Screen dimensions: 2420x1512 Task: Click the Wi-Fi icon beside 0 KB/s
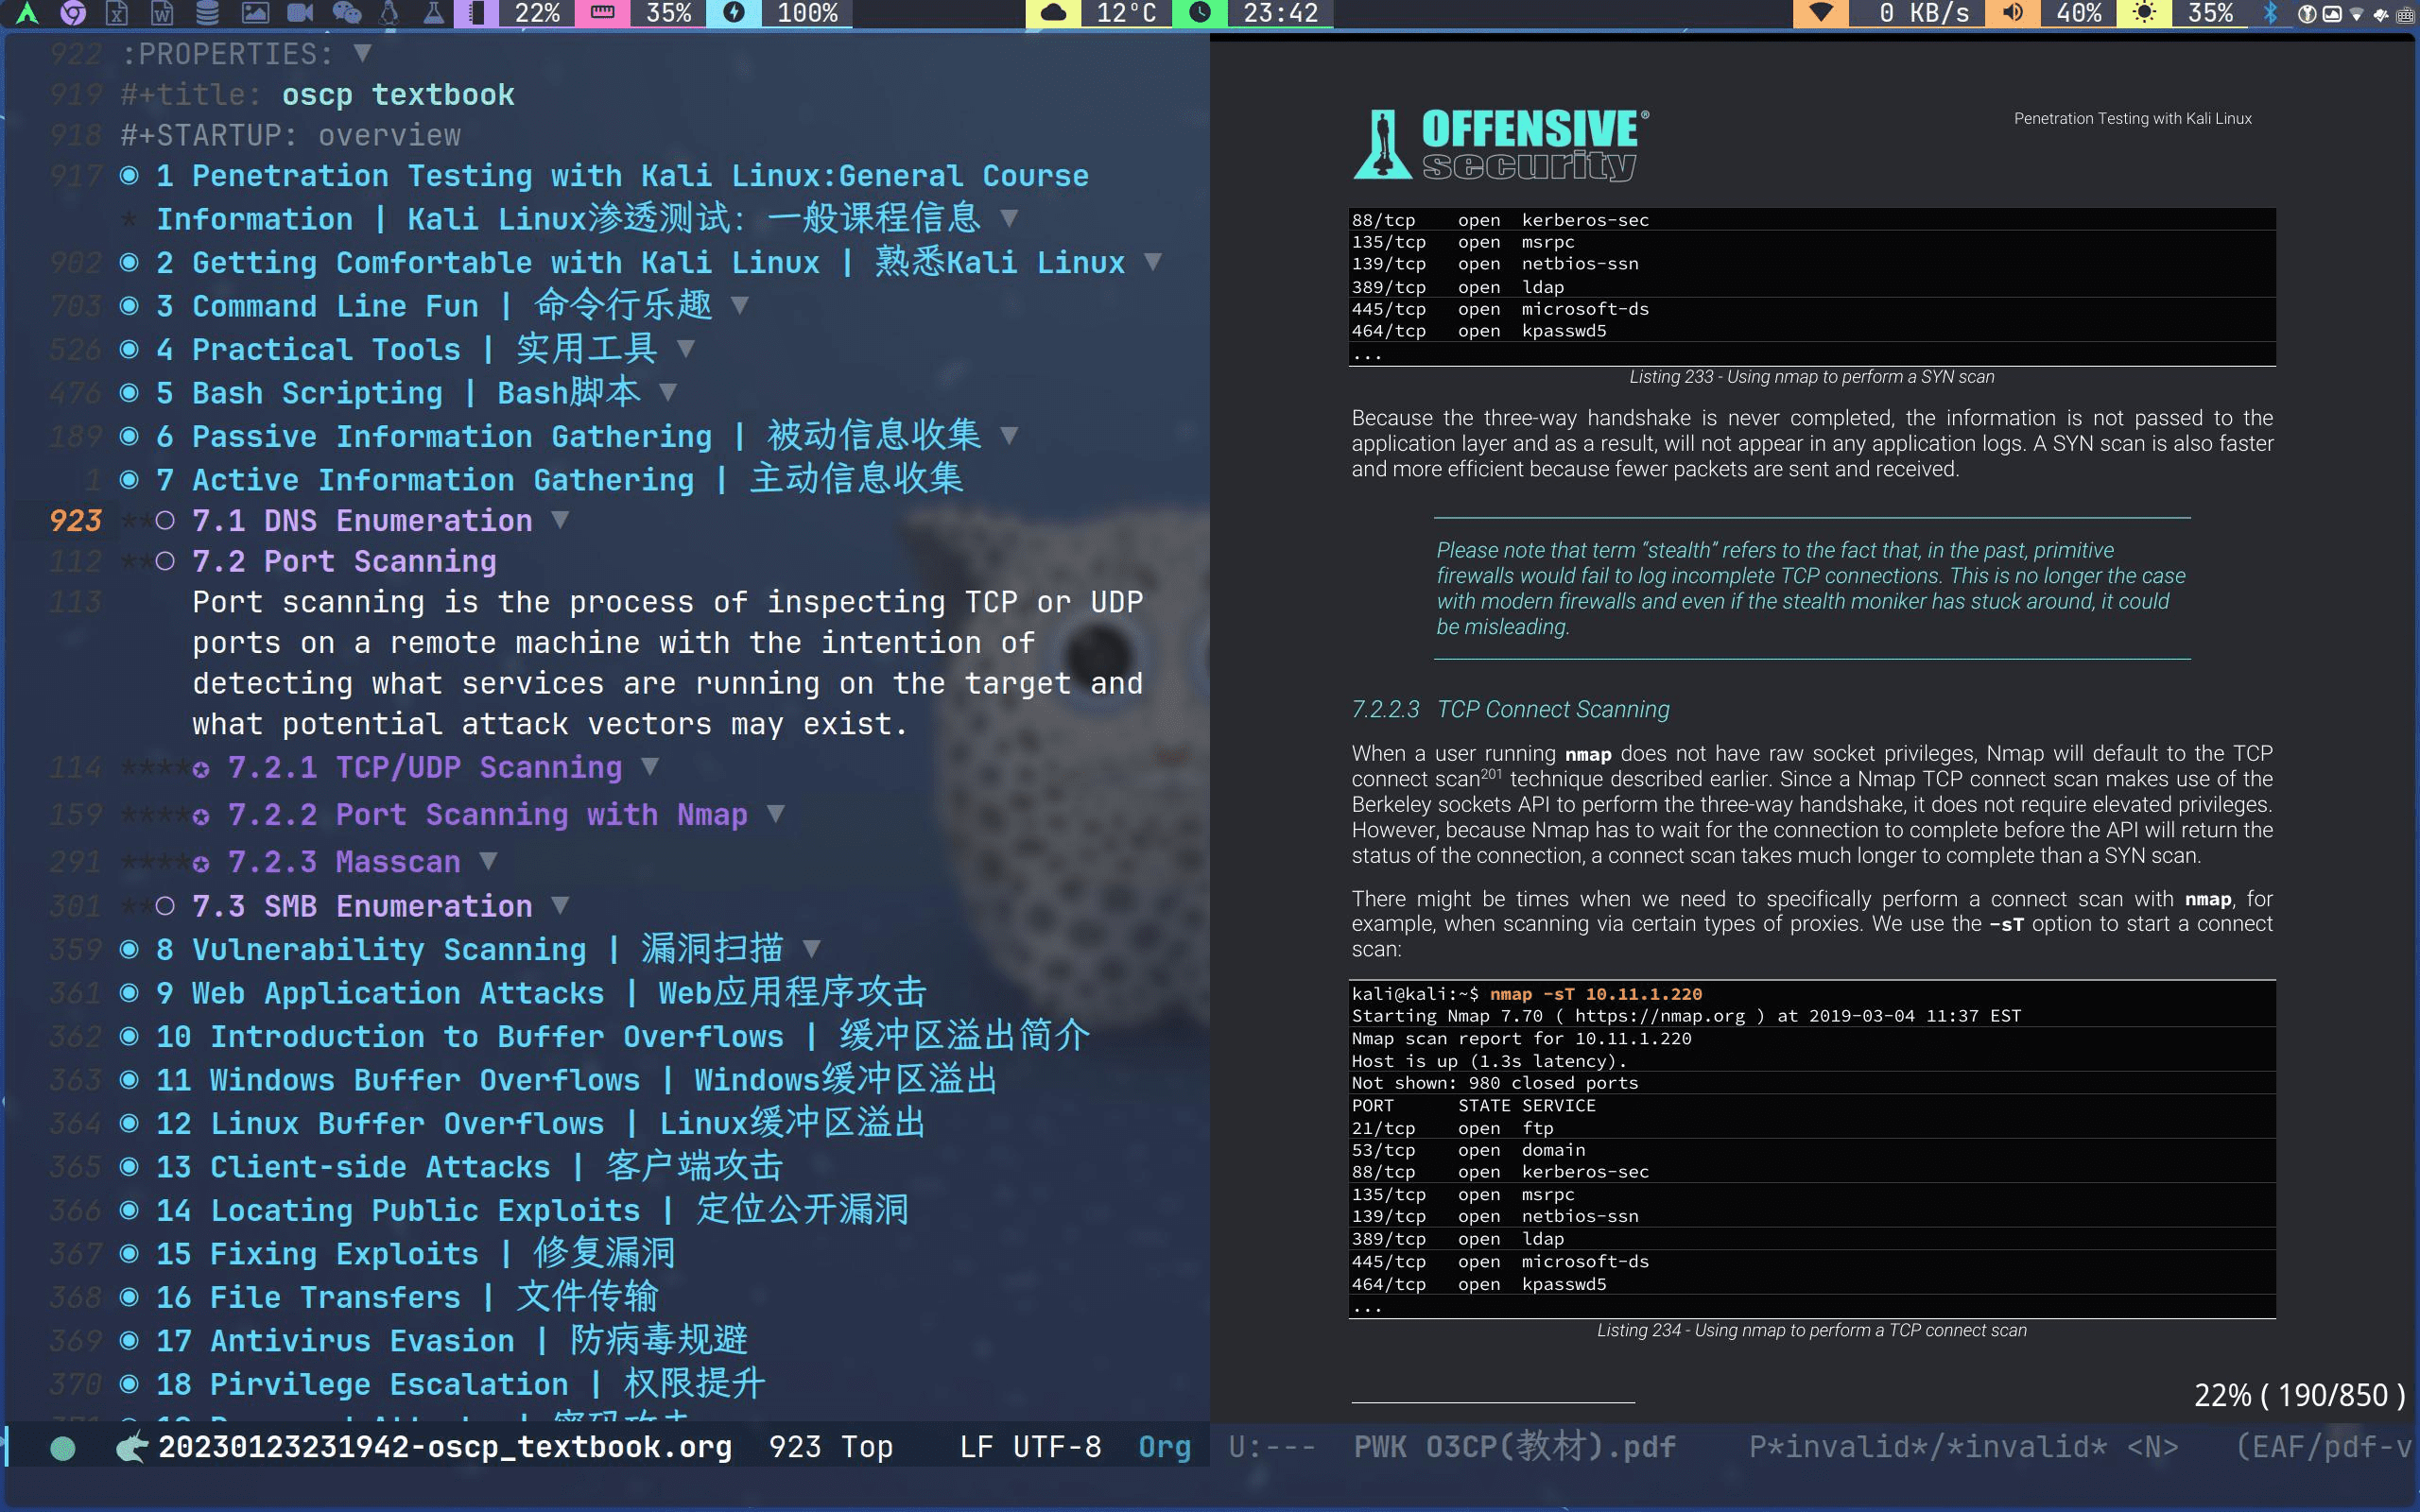[x=1821, y=13]
